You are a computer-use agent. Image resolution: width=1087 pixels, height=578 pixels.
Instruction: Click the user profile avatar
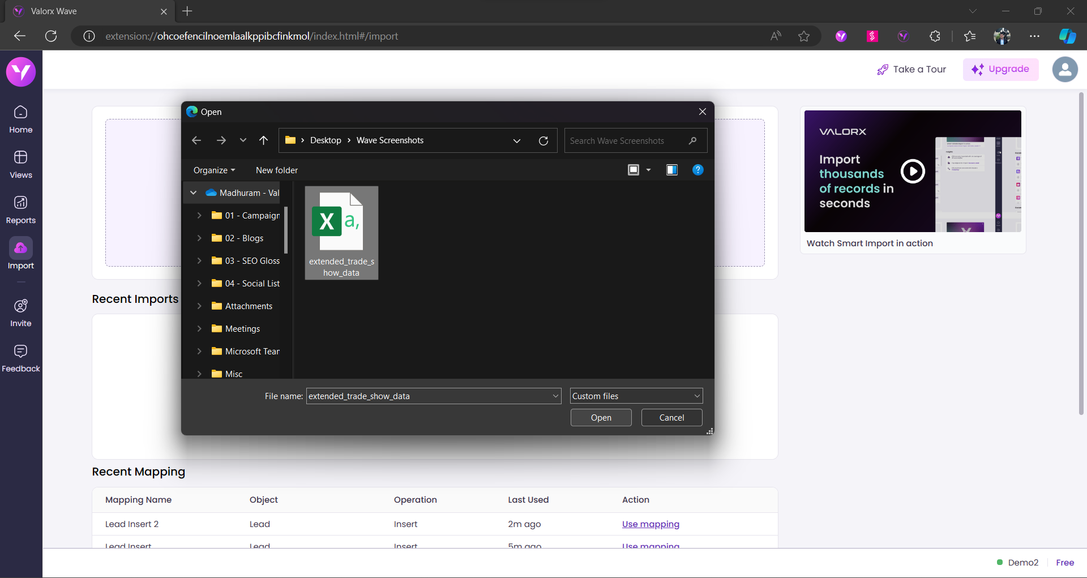pos(1064,70)
